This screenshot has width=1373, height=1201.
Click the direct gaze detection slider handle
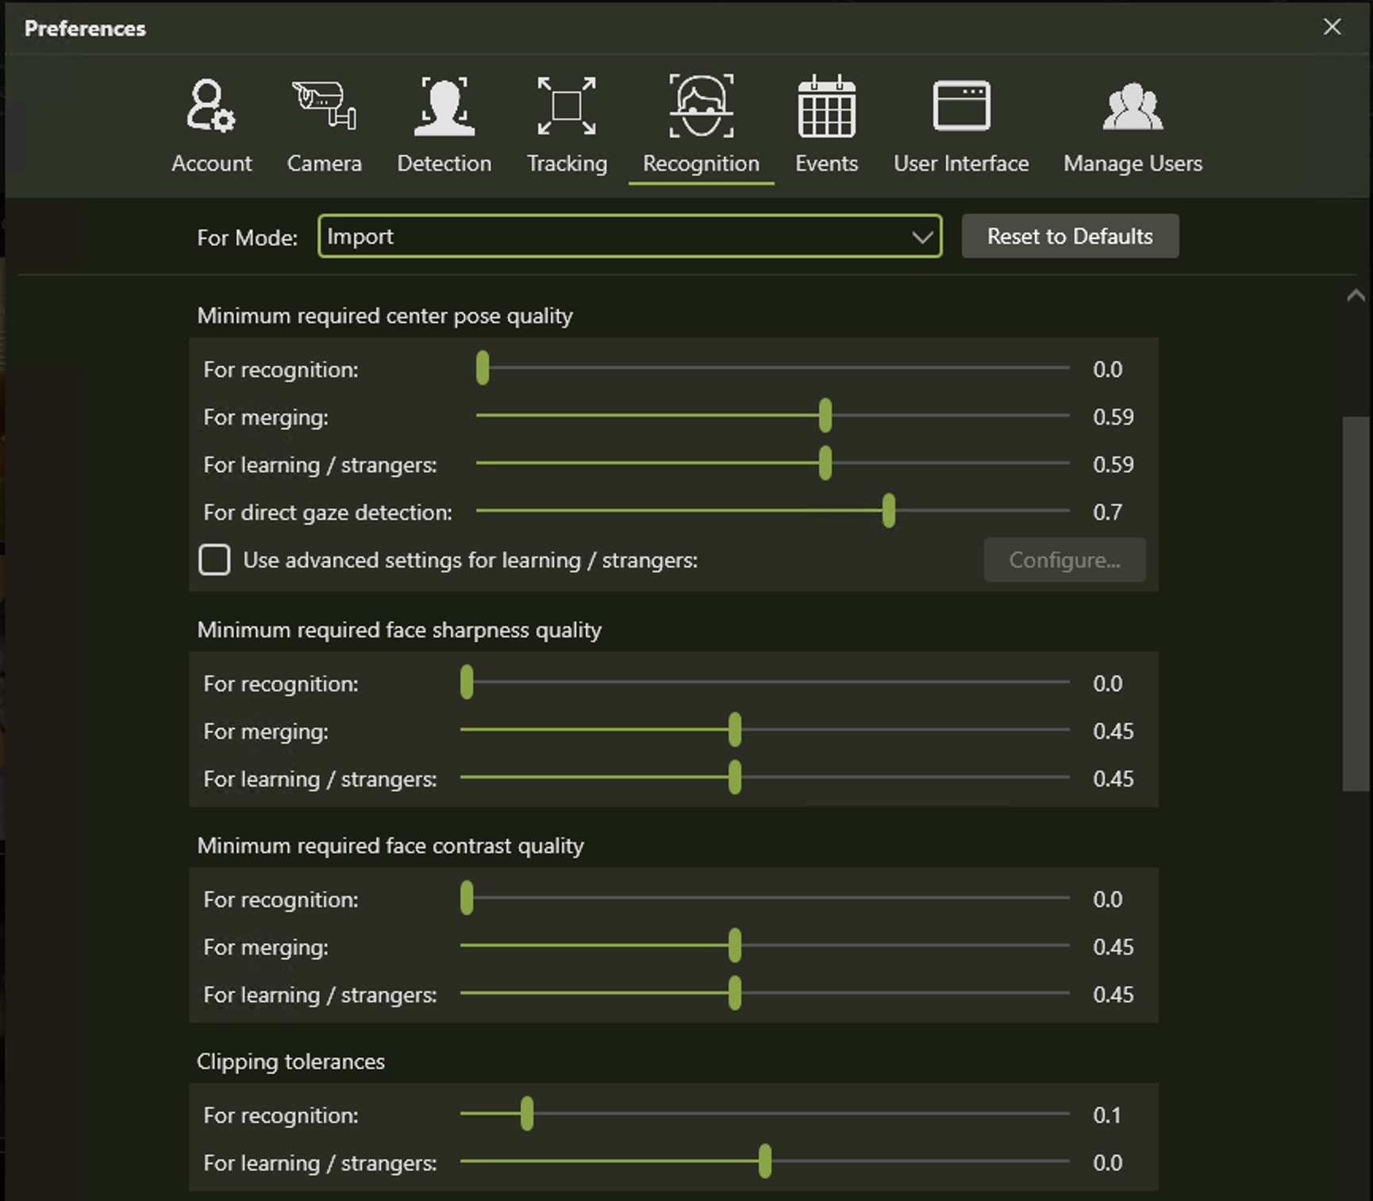(889, 511)
